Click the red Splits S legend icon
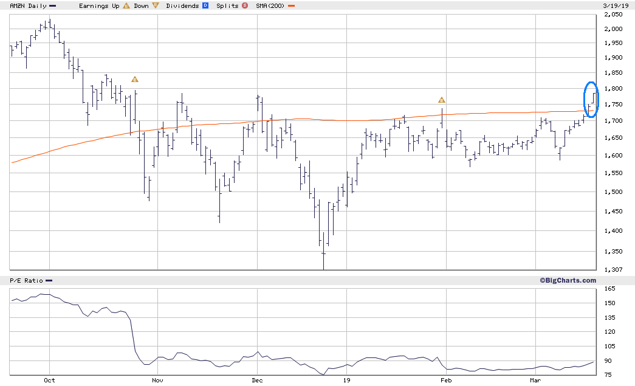Image resolution: width=635 pixels, height=386 pixels. (245, 5)
